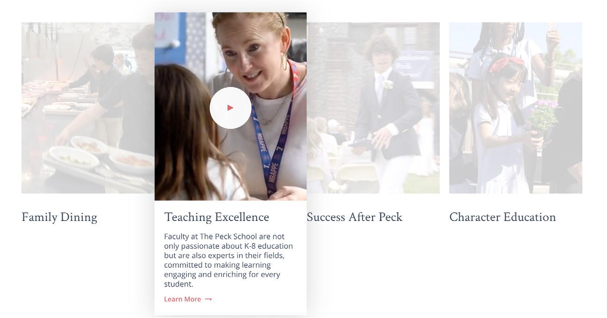This screenshot has height=318, width=607.
Task: Click the Teaching Excellence description paragraph
Action: (228, 260)
